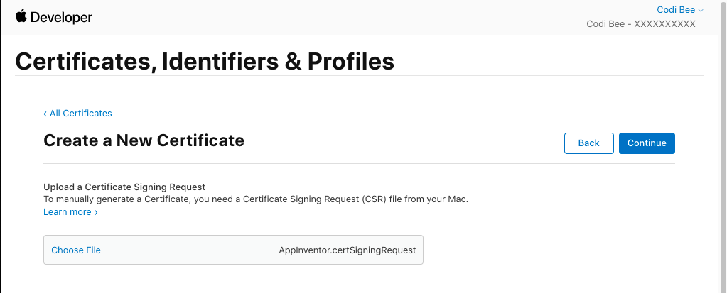Viewport: 727px width, 293px height.
Task: Open the Codi Bee account menu
Action: click(679, 10)
